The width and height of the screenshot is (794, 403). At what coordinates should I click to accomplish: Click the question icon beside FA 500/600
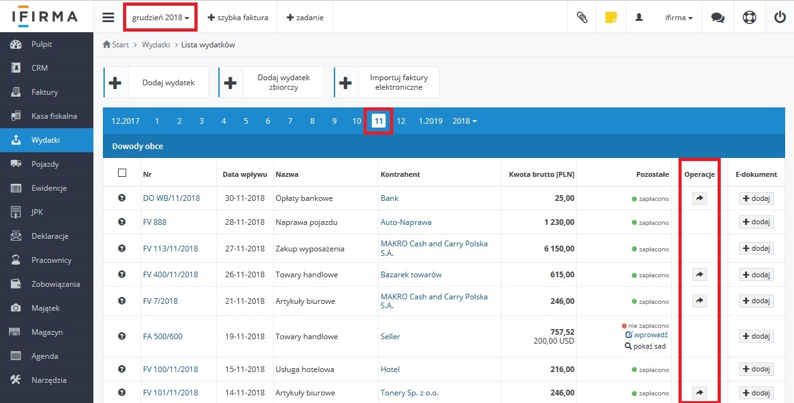coord(122,336)
